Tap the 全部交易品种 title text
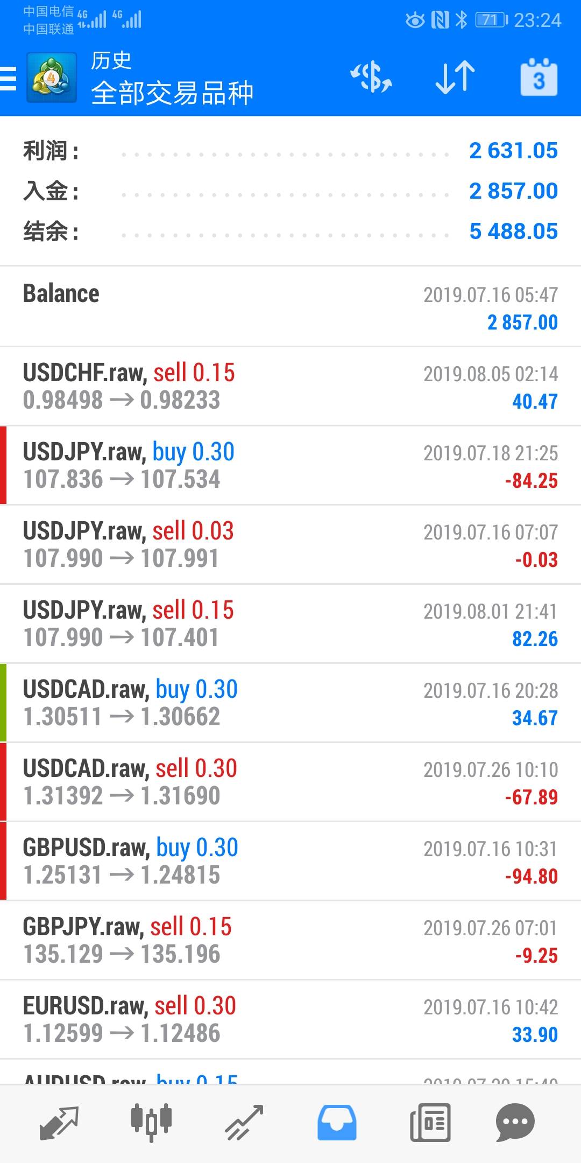 (x=172, y=93)
